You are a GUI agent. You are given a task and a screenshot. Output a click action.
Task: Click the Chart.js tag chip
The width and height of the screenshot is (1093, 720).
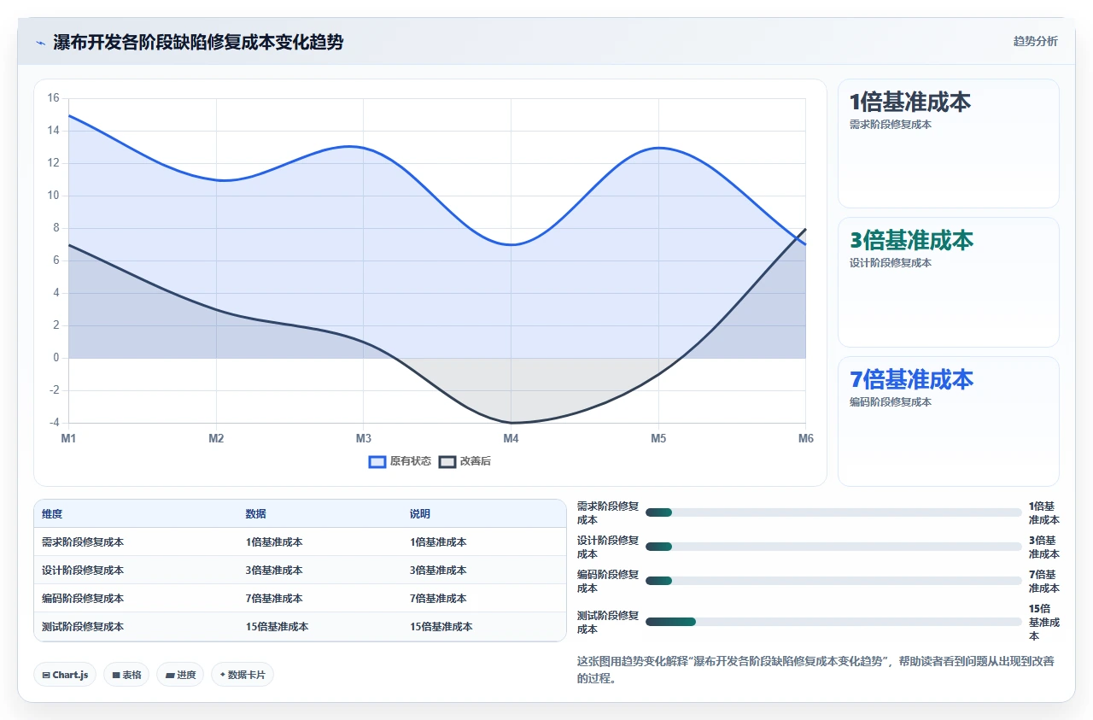[65, 675]
